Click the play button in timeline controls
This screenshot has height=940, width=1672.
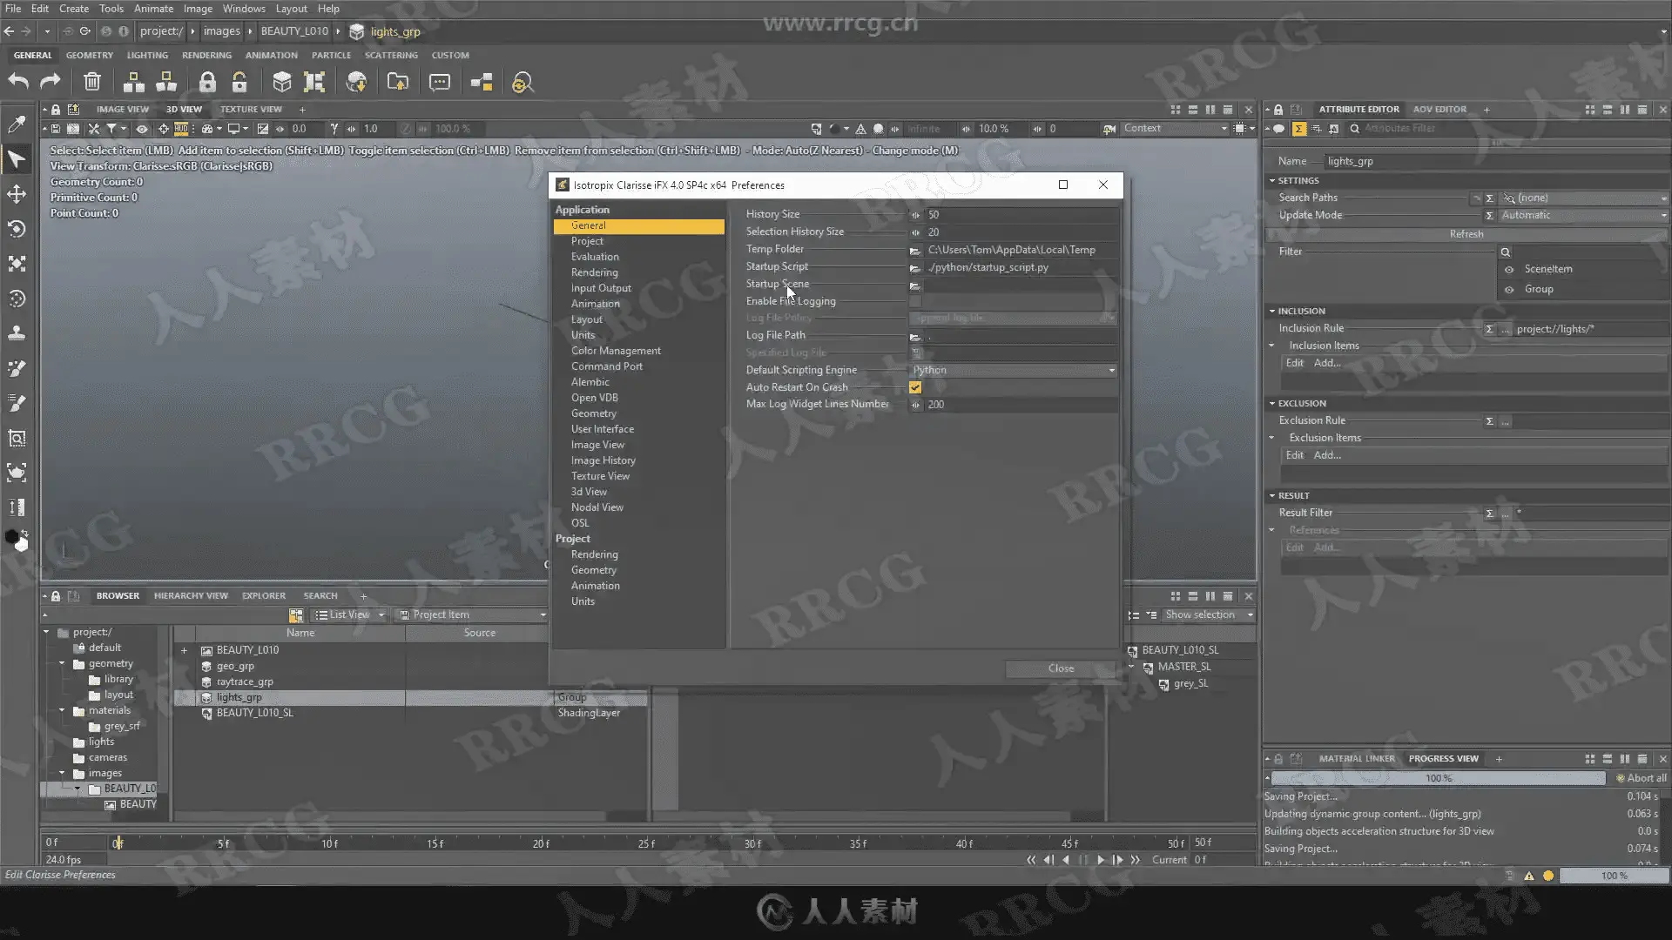(x=1100, y=859)
